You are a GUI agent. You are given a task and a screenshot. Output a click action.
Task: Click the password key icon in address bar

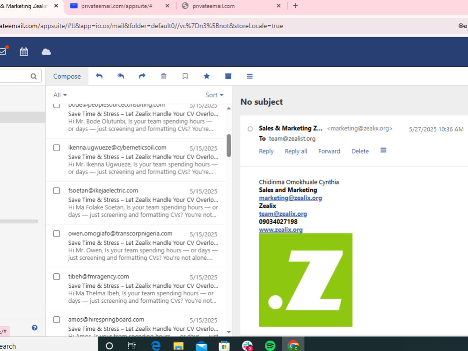463,26
